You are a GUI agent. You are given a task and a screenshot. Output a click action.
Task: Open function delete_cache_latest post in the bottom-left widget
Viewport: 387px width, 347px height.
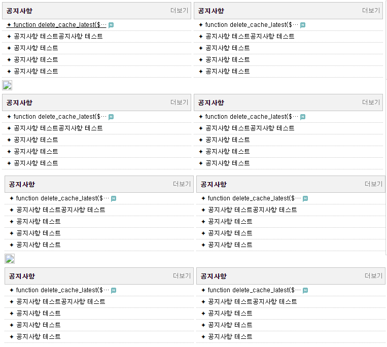click(62, 290)
